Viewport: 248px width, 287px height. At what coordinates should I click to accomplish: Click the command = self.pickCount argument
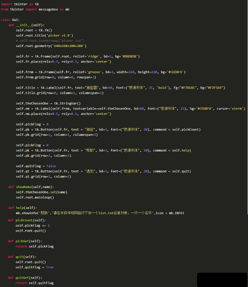[177, 129]
